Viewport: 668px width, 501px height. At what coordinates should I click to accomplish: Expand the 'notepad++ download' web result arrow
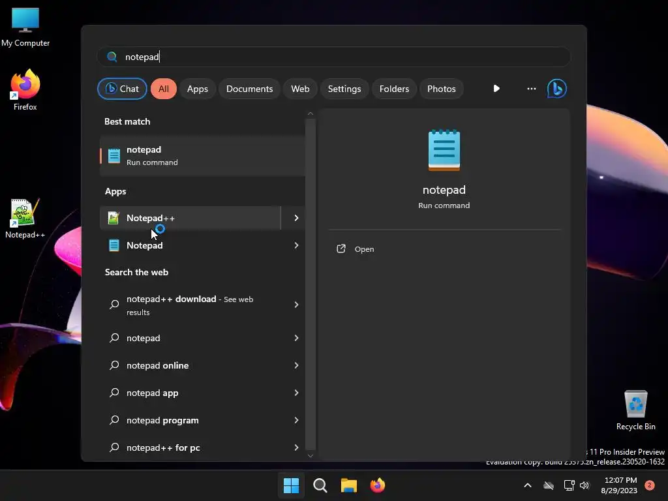tap(296, 305)
